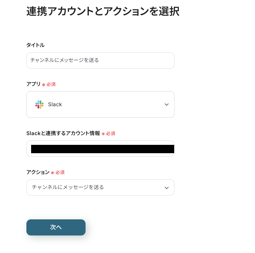Click the Slackと連携するアカウント情報 label
This screenshot has width=255, height=253.
point(63,133)
